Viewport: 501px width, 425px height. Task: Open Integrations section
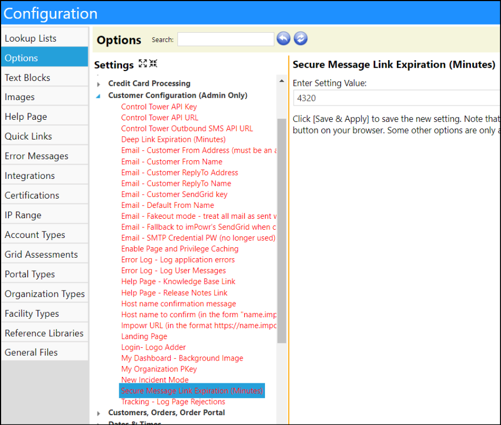(45, 176)
